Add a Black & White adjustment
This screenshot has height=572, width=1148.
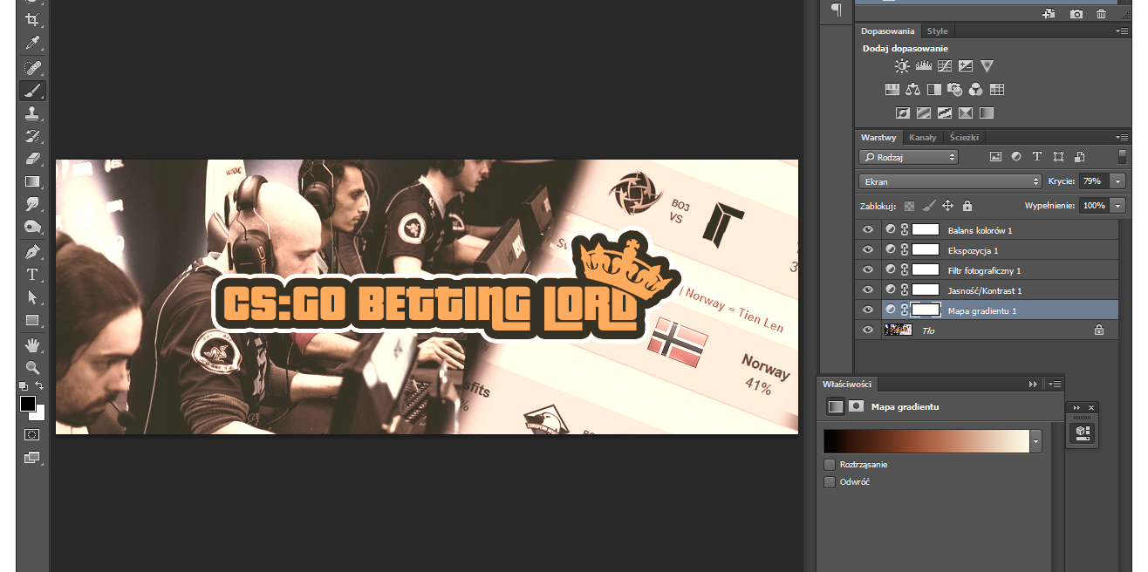[x=934, y=89]
